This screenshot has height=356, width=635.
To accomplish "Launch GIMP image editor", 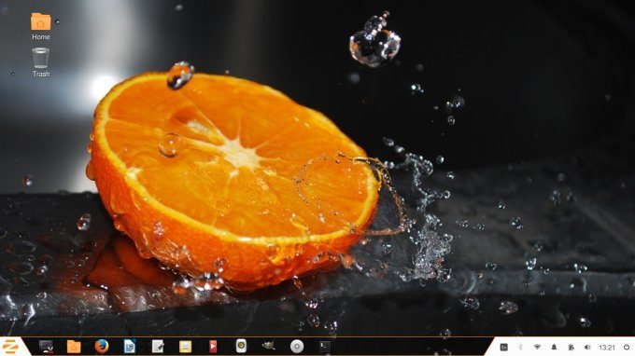I will 269,346.
